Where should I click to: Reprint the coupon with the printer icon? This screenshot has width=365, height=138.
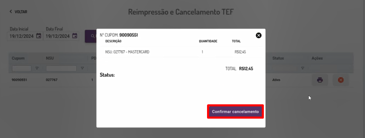320,80
